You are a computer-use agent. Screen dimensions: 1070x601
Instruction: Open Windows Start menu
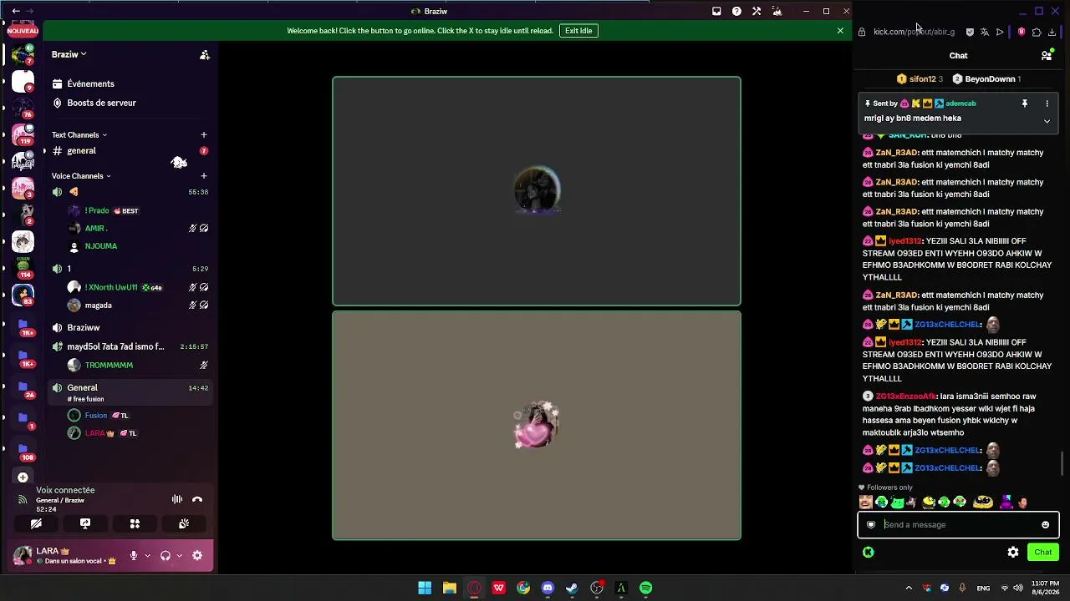point(425,588)
